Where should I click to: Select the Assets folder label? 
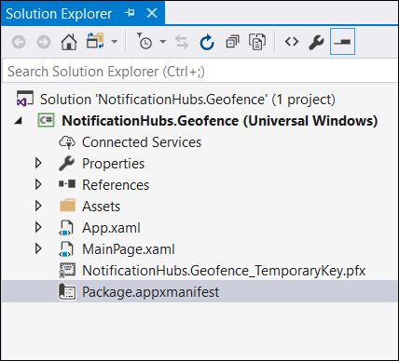point(101,207)
